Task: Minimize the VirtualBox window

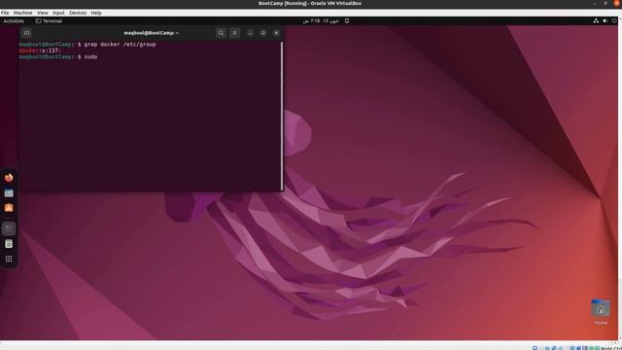Action: 595,3
